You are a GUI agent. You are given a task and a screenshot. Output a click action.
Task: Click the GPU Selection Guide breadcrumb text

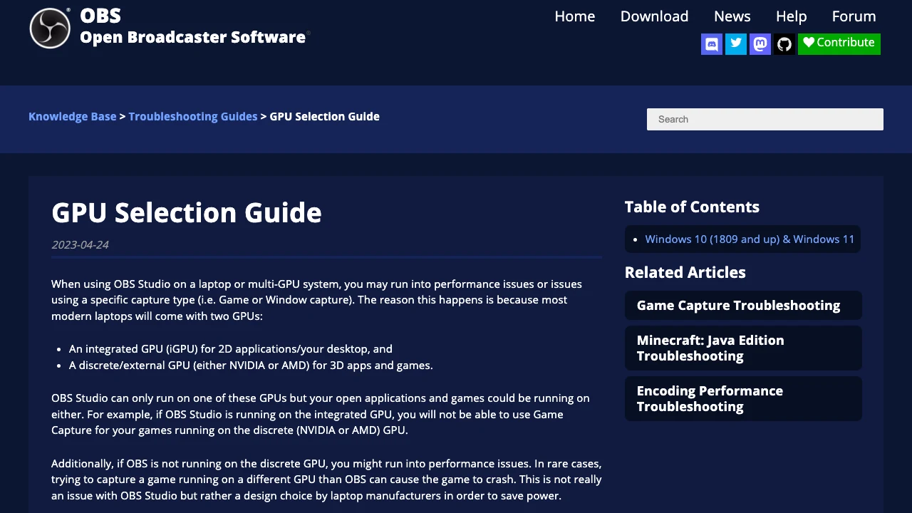(x=324, y=117)
